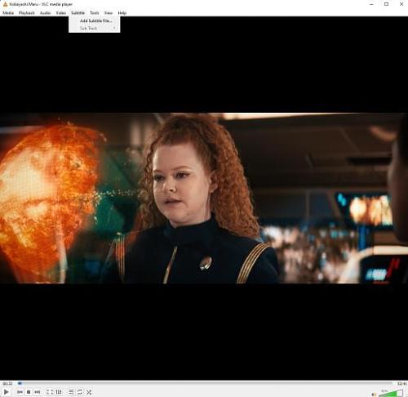Toggle fullscreen video mode

(x=50, y=392)
